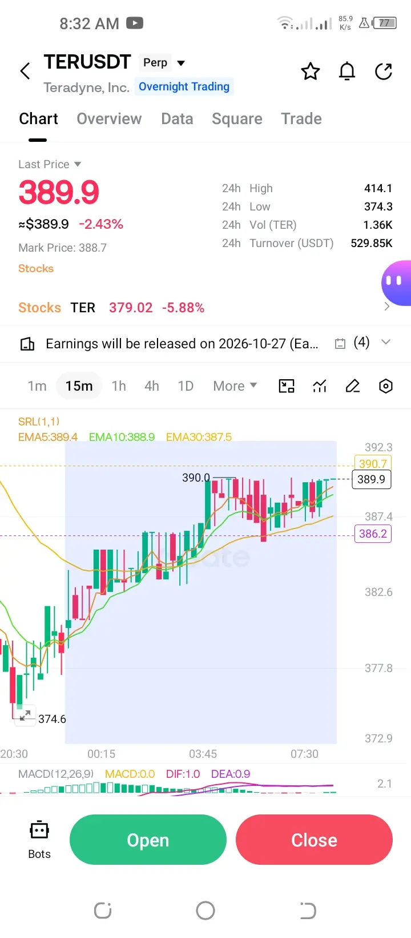This screenshot has height=938, width=411.
Task: Tap the EMA30:387.5 label
Action: click(x=199, y=437)
